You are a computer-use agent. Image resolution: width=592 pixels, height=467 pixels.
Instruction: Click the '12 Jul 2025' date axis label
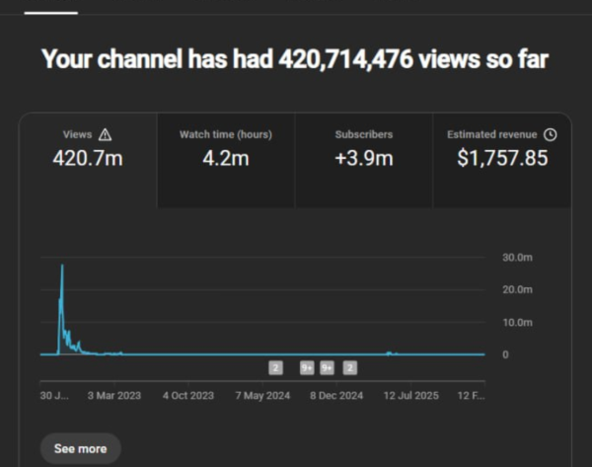pyautogui.click(x=411, y=395)
